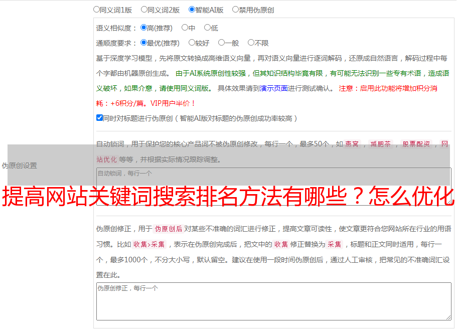Set 通顺度要求 to 较好
This screenshot has width=457, height=330.
pyautogui.click(x=192, y=43)
